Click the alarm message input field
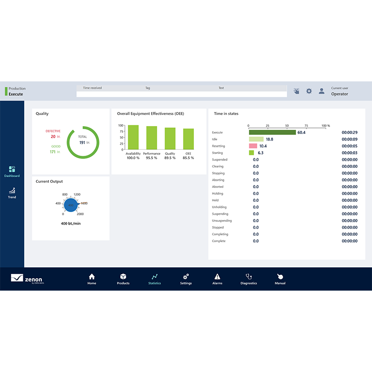Viewport: 372px width, 372px height. tap(181, 93)
